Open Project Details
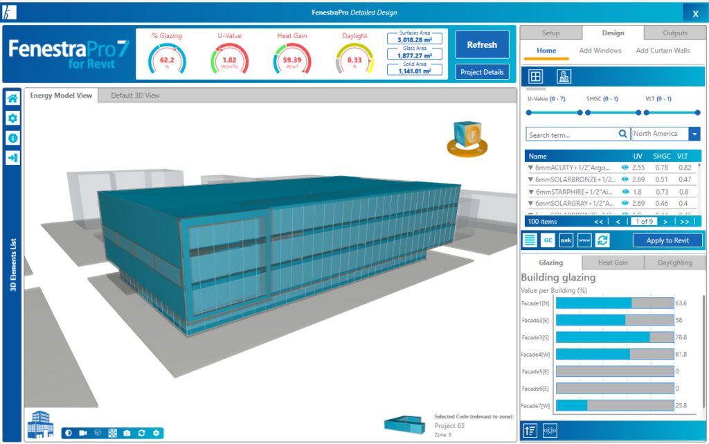 [x=482, y=72]
